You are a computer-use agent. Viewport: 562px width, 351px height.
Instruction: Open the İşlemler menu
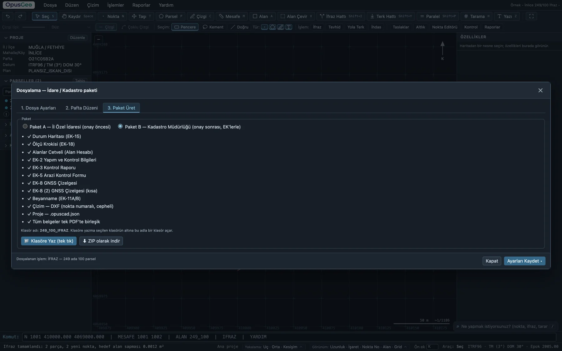[116, 5]
